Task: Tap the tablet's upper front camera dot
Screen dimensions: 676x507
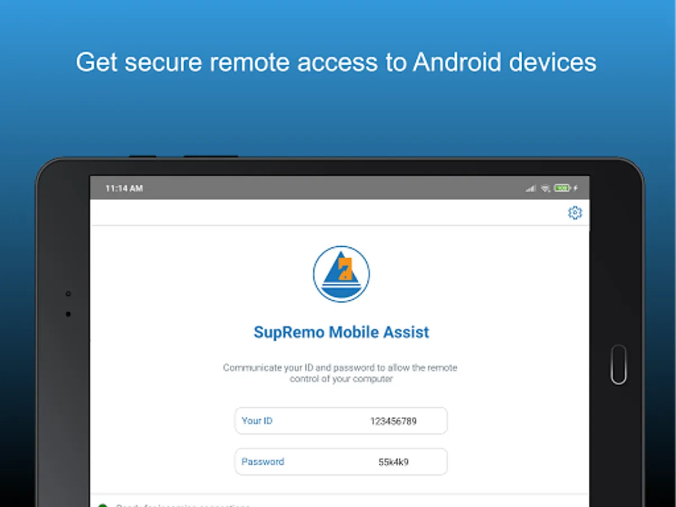Action: coord(68,293)
